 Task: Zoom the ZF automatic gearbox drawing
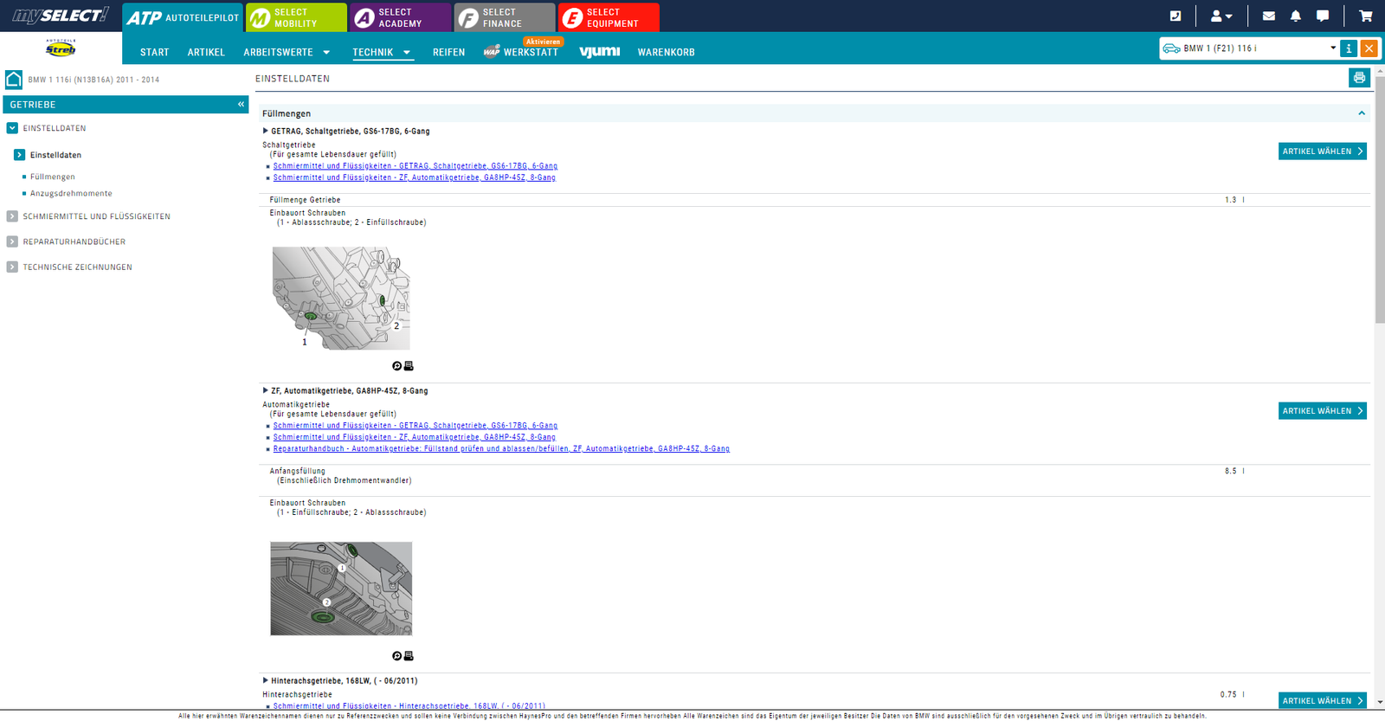coord(396,656)
